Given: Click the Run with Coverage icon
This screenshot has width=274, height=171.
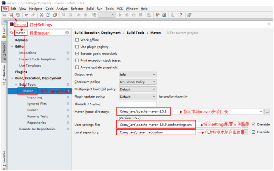Looking at the screenshot, I should [134, 15].
